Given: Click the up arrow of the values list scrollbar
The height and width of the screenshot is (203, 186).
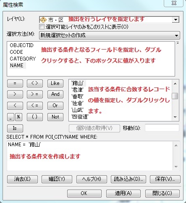Looking at the screenshot, I should pos(175,84).
